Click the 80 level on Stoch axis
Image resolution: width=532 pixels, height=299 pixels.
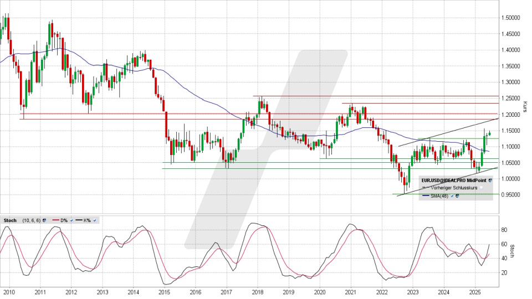(504, 230)
